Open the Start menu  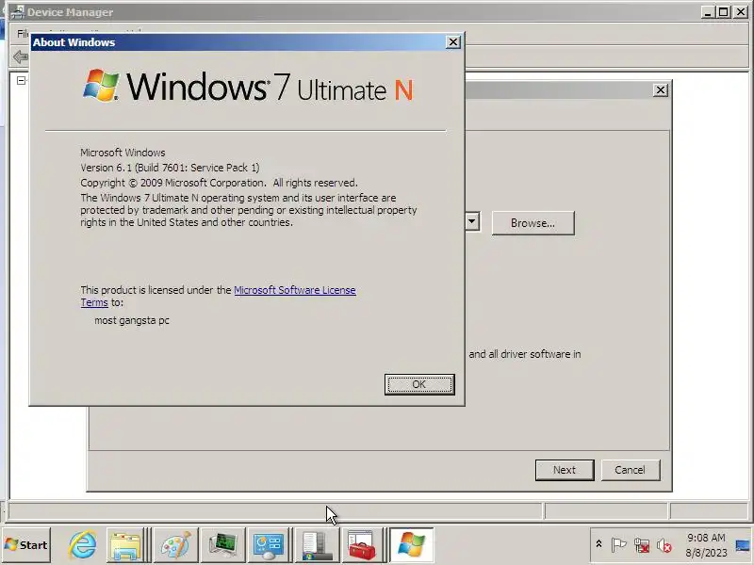pos(26,545)
